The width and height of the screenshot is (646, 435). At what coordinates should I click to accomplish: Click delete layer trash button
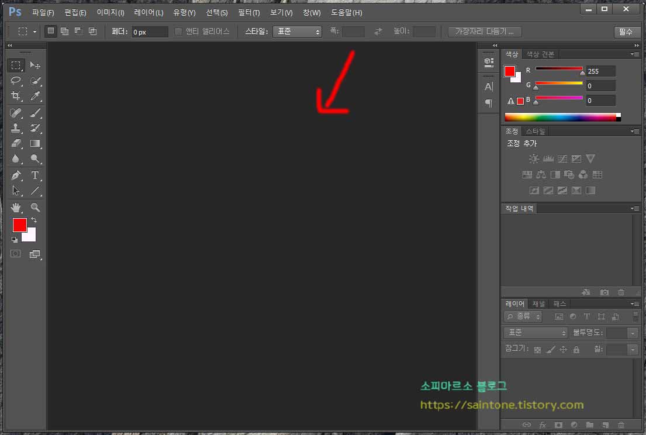[621, 424]
